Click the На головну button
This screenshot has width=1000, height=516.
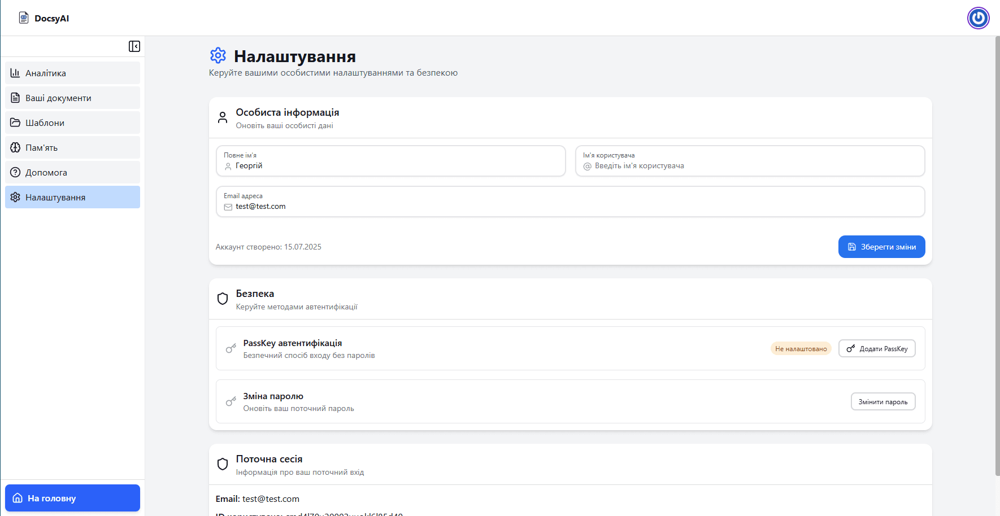[x=72, y=498]
